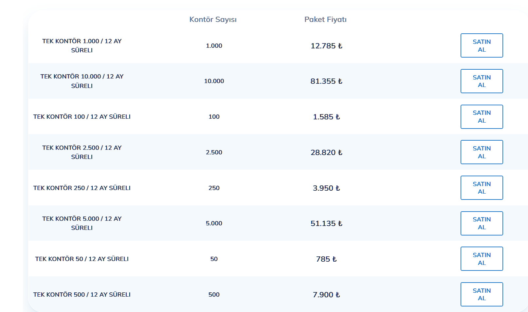528x312 pixels.
Task: Click the 3.950 ₺ package price
Action: pyautogui.click(x=326, y=188)
